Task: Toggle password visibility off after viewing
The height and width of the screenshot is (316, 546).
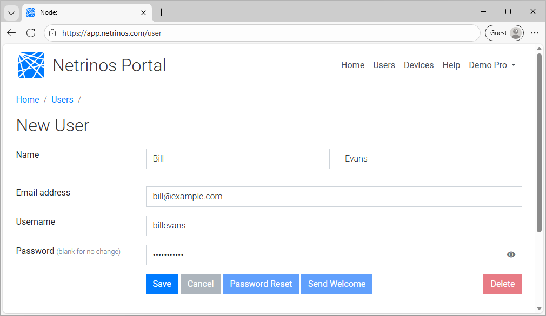Action: pos(511,254)
